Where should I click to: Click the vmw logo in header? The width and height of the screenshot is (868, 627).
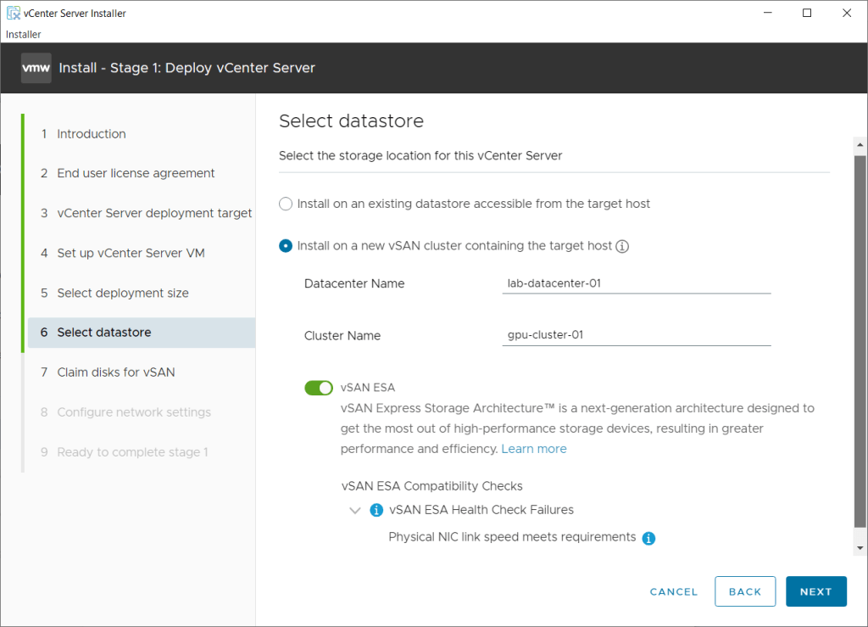[x=36, y=68]
